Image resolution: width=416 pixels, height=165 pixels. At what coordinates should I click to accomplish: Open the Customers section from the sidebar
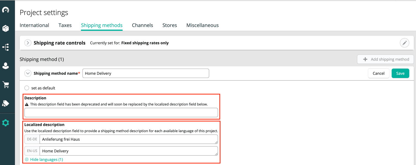point(6,66)
